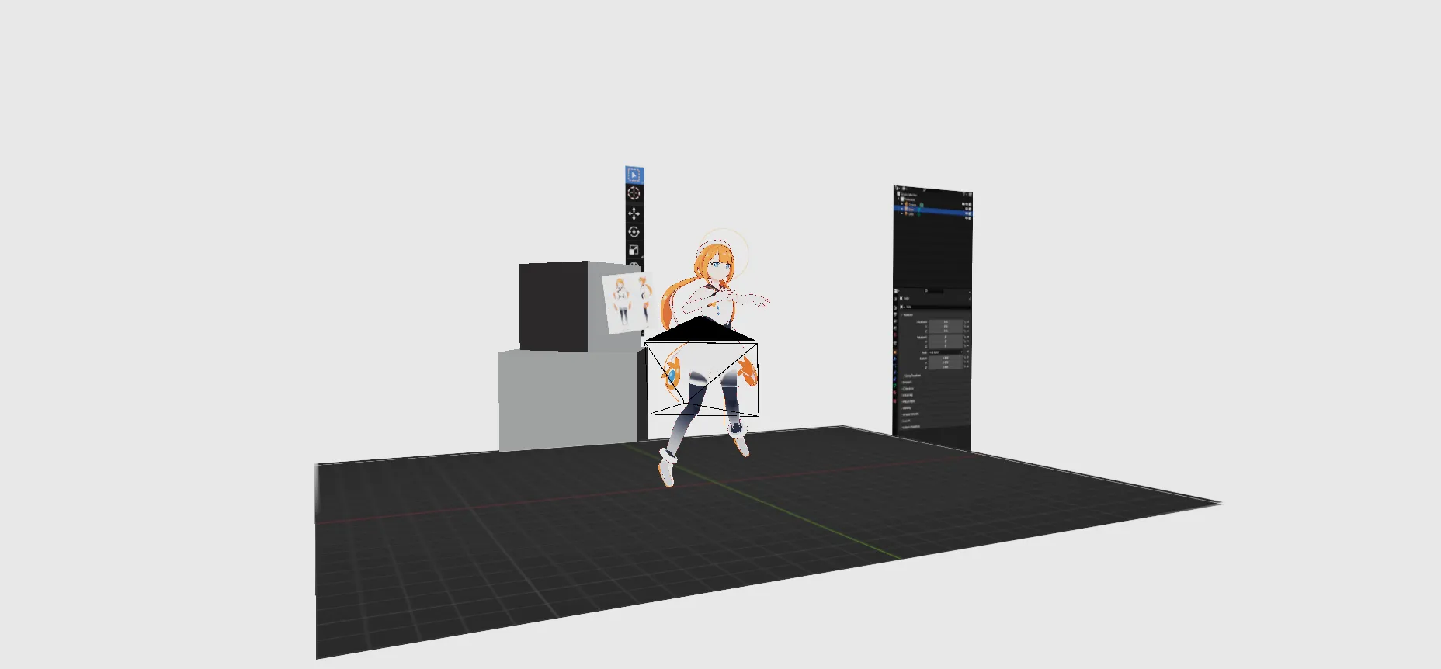
Task: Select the 3D Cursor tool icon
Action: (x=634, y=193)
